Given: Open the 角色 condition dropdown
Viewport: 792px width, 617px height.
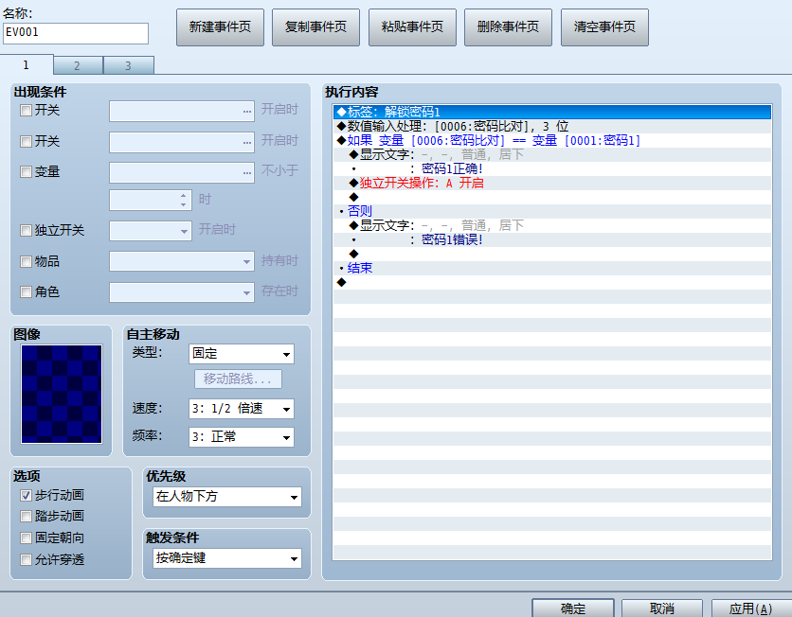Looking at the screenshot, I should [182, 292].
